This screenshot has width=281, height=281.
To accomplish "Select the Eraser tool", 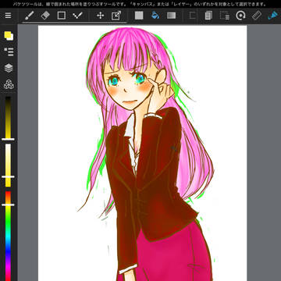I will coord(45,16).
